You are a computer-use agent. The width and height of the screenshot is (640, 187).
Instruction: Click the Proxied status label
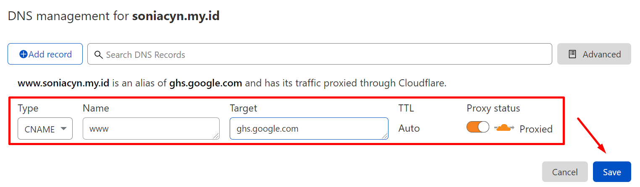[536, 129]
